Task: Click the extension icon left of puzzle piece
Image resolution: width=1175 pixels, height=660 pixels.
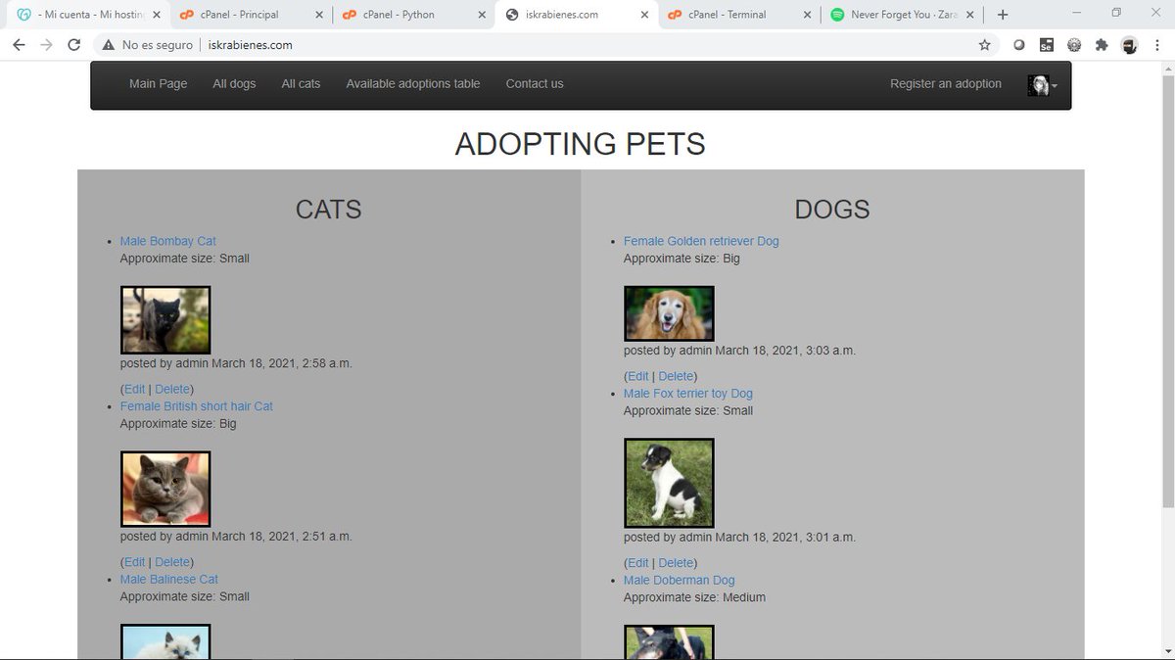Action: click(x=1074, y=45)
